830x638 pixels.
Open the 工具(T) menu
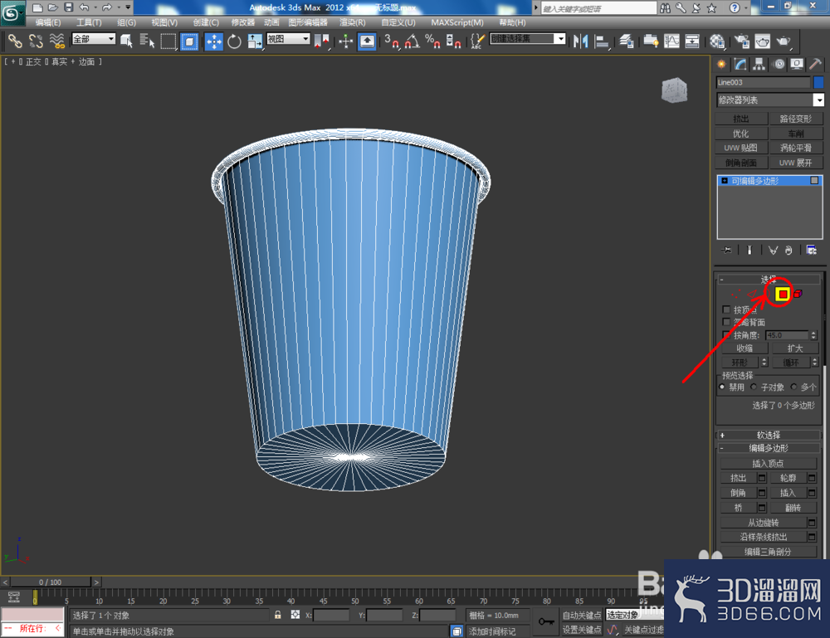coord(89,22)
